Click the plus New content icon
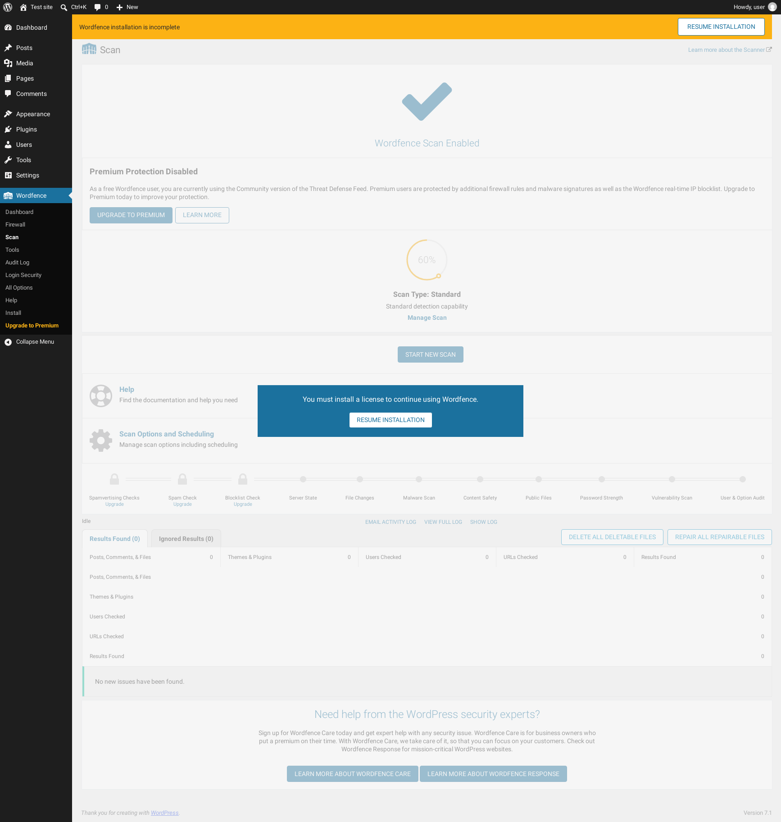781x822 pixels. click(119, 7)
